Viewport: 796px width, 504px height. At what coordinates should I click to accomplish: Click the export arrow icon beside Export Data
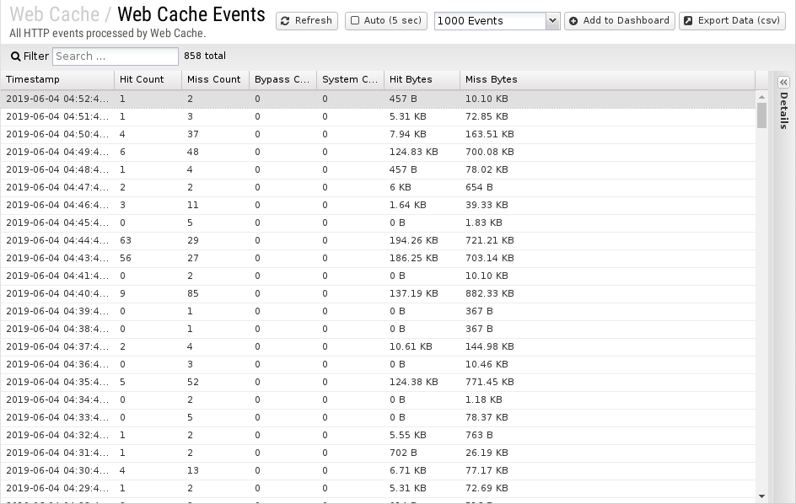pyautogui.click(x=688, y=21)
